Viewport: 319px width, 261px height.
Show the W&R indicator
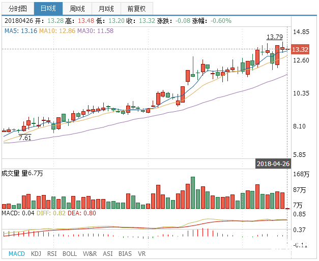click(x=90, y=254)
